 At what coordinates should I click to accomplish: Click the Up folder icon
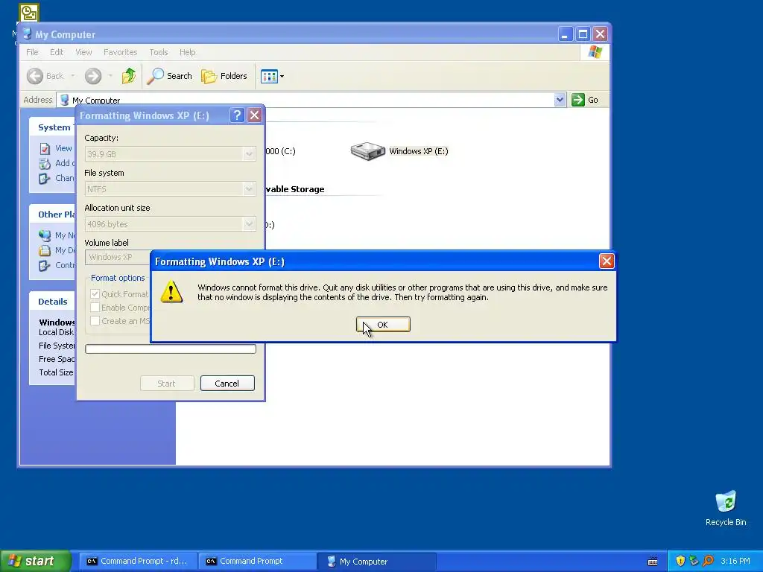coord(129,76)
